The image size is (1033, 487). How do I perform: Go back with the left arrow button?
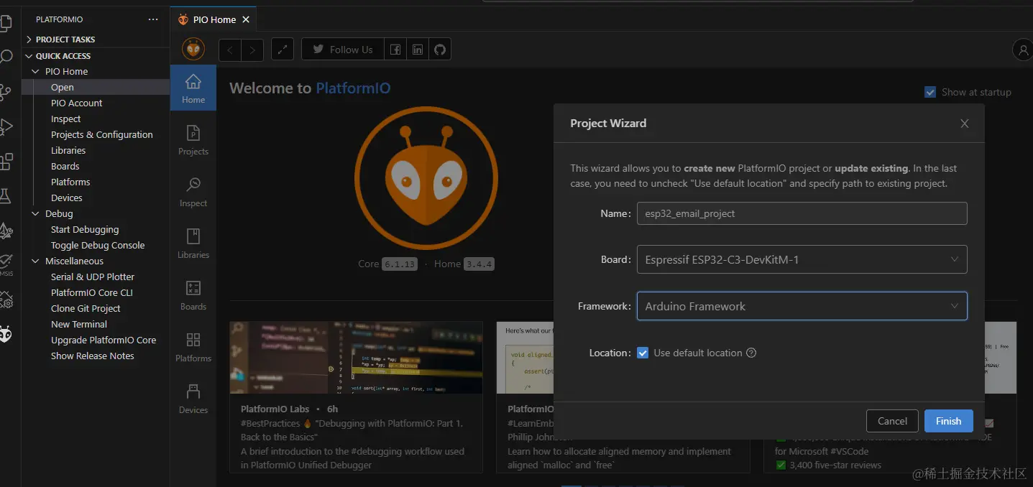point(230,50)
